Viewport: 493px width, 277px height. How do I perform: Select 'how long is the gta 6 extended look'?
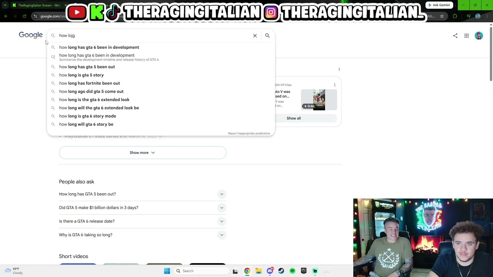161,100
